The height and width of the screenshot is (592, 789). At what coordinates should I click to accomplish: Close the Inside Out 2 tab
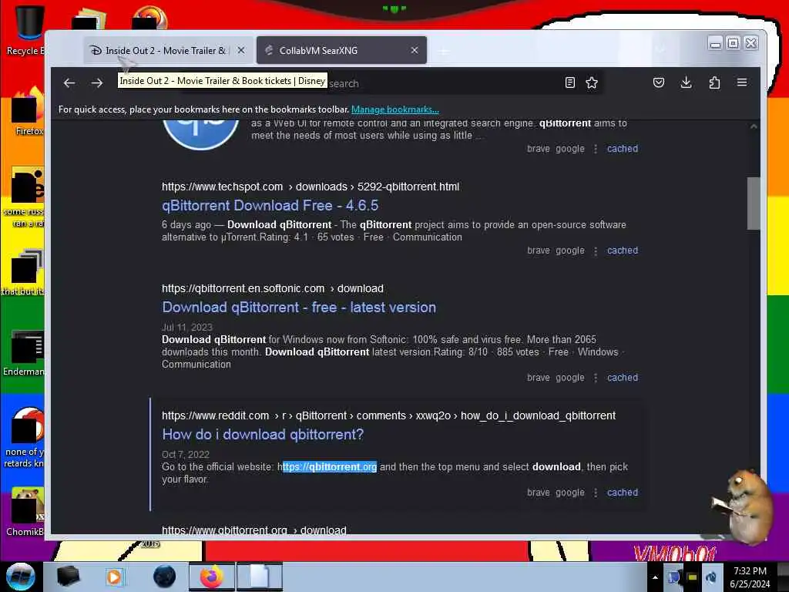pos(241,50)
